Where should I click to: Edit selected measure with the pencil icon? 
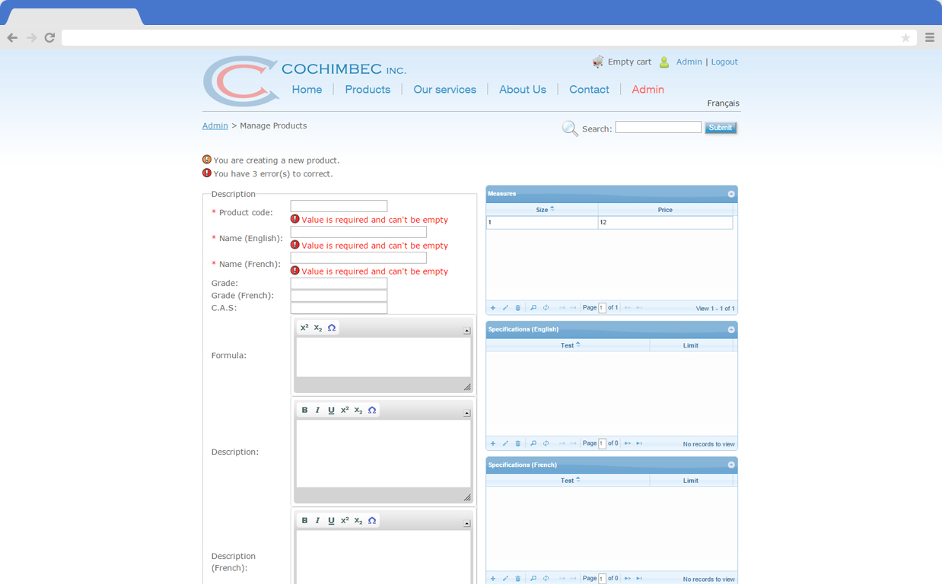click(x=505, y=307)
